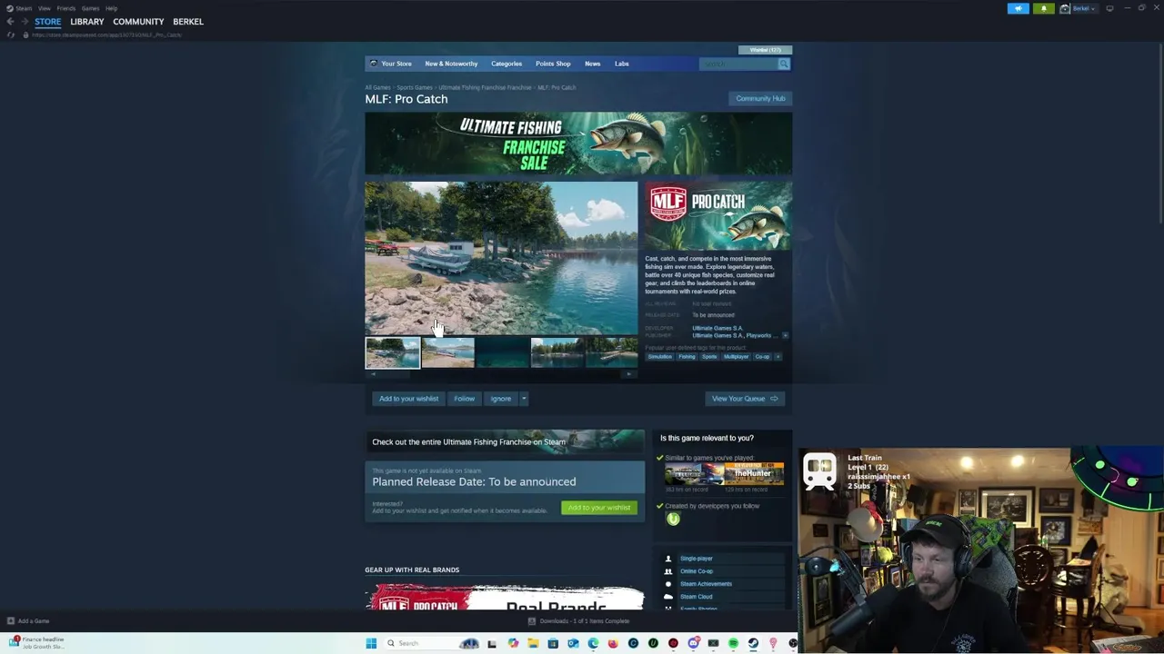Click the Sports Games breadcrumb
Screen dimensions: 1164x654
415,88
